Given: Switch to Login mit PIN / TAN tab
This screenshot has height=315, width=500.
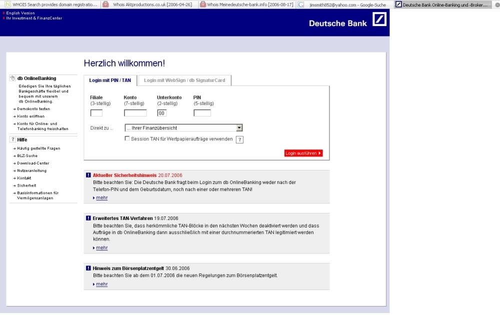Looking at the screenshot, I should 110,80.
